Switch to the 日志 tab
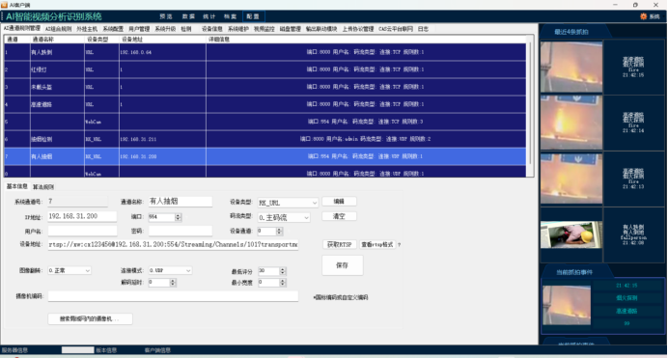The width and height of the screenshot is (668, 358). tap(423, 29)
